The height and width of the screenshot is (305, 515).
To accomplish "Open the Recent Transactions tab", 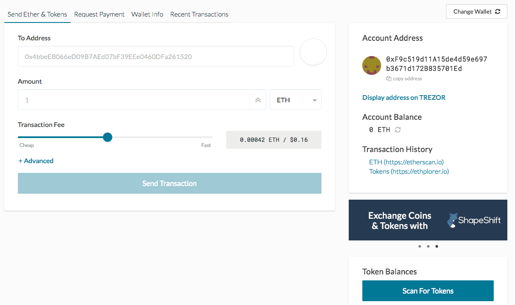I will 199,14.
